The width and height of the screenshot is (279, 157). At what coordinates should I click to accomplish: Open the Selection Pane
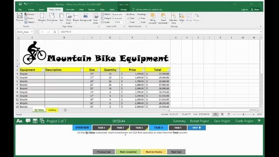coord(174,18)
